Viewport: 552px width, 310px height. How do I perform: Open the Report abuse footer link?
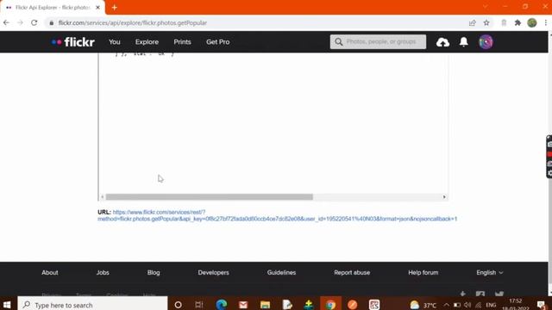[352, 272]
